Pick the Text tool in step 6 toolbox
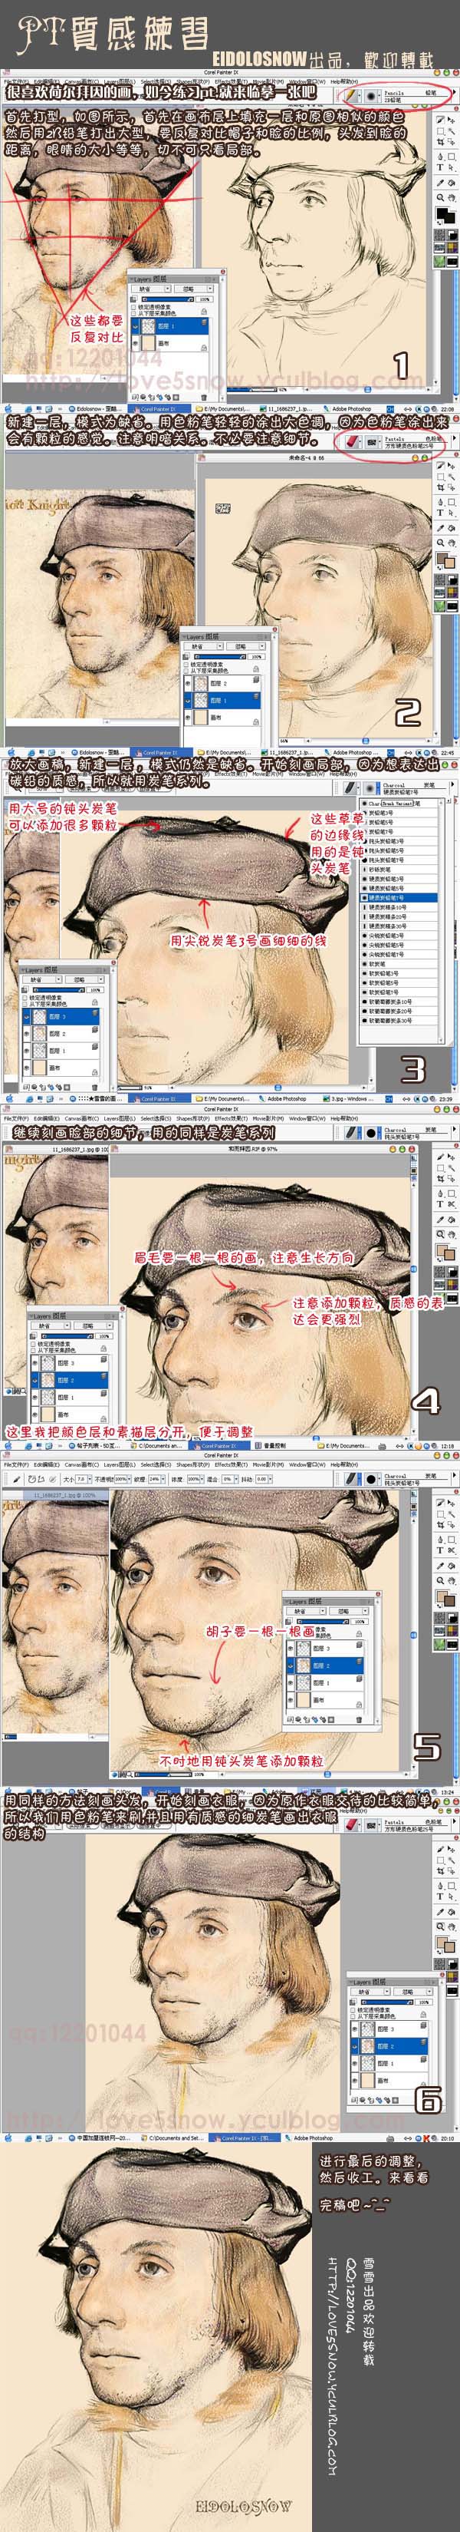 (x=439, y=1898)
